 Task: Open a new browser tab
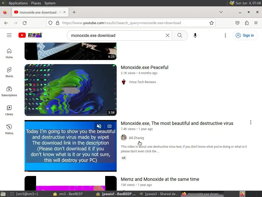74,12
